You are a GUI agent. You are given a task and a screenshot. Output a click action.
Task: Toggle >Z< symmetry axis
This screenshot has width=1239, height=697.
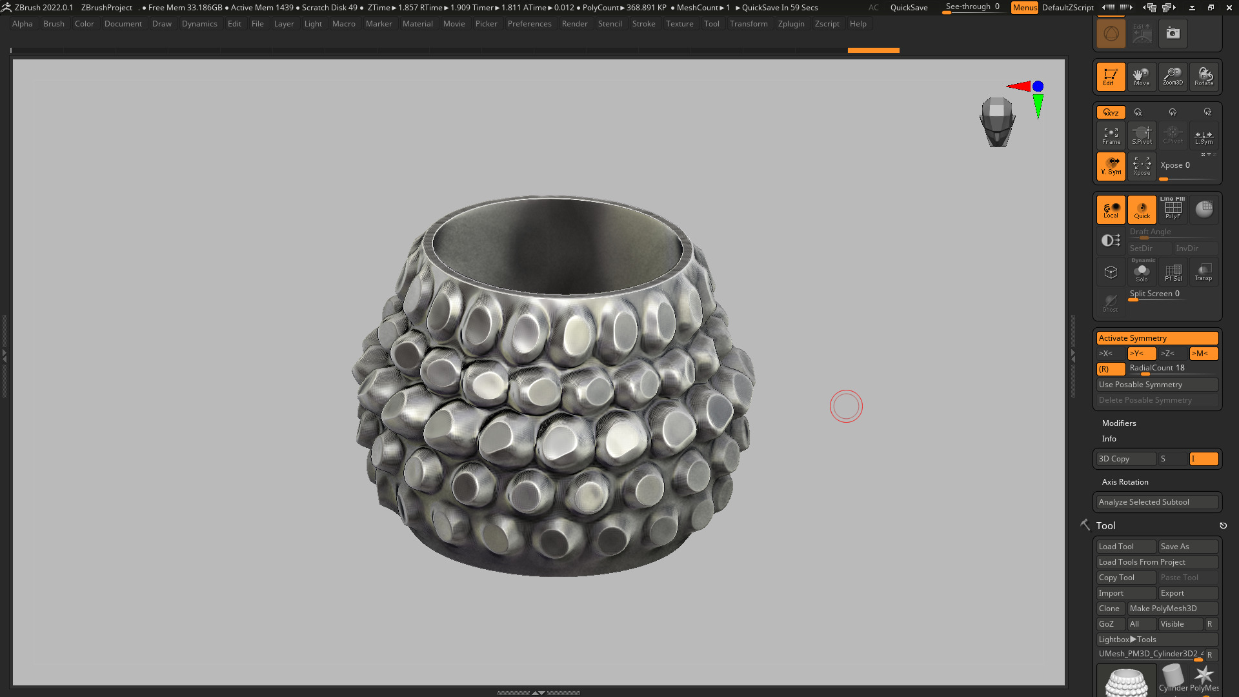pyautogui.click(x=1173, y=354)
